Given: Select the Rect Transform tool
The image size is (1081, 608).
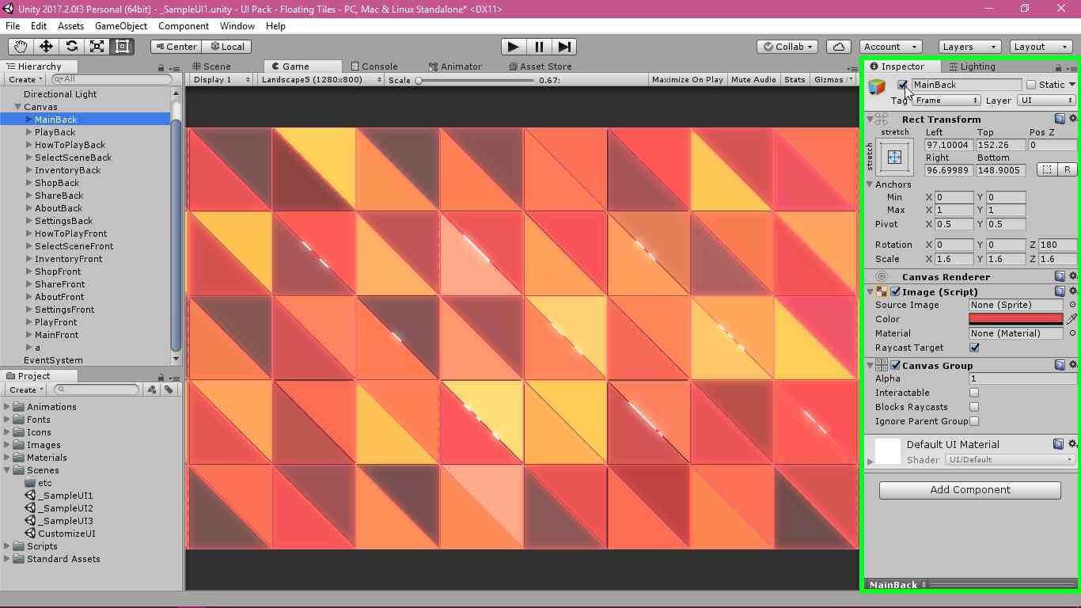Looking at the screenshot, I should pyautogui.click(x=121, y=46).
